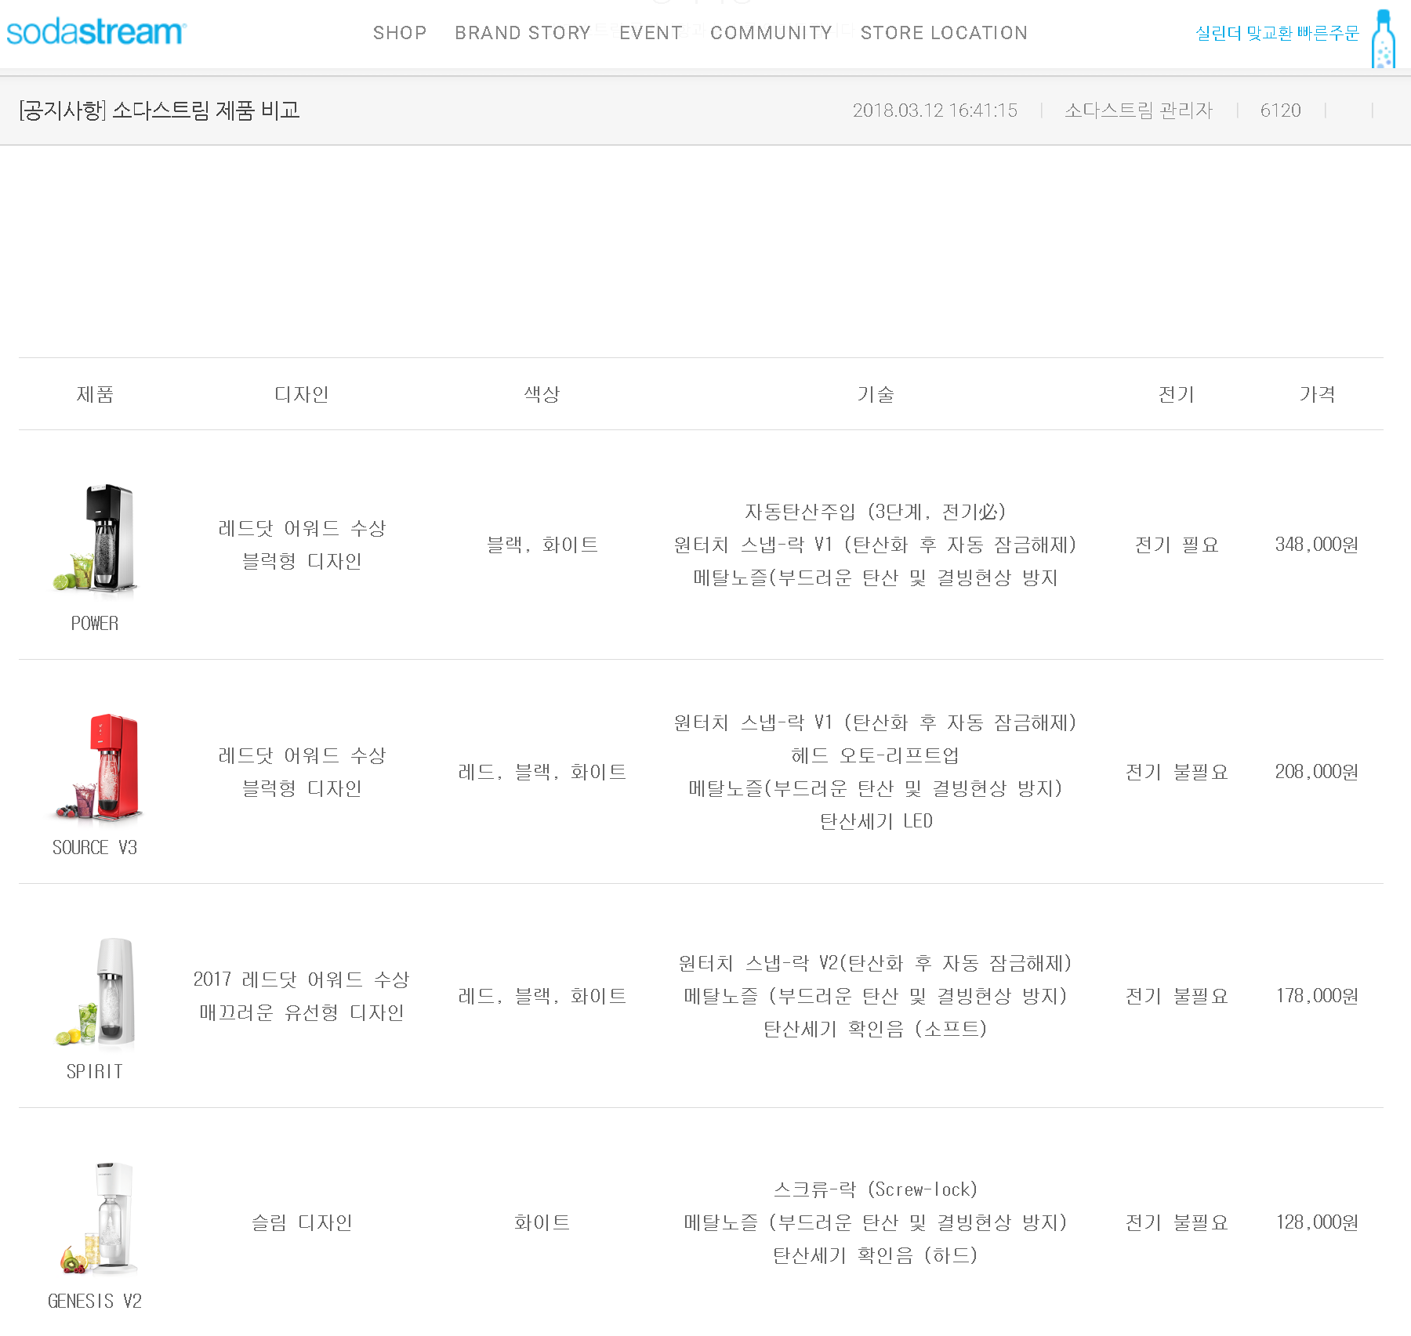Viewport: 1411px width, 1336px height.
Task: Go to the EVENT page
Action: [x=651, y=33]
